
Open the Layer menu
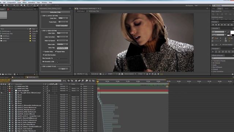19,3
